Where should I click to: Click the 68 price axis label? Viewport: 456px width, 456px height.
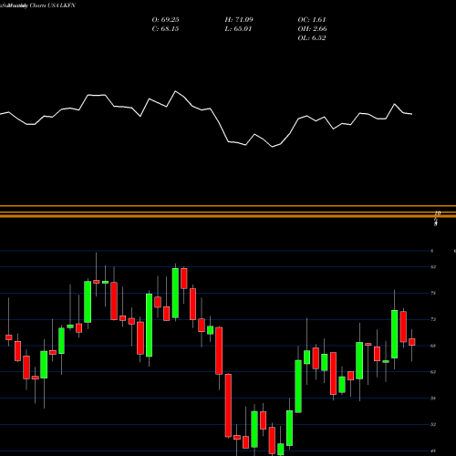coord(433,346)
